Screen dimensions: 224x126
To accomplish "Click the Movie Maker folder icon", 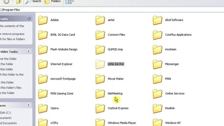I will click(100, 79).
